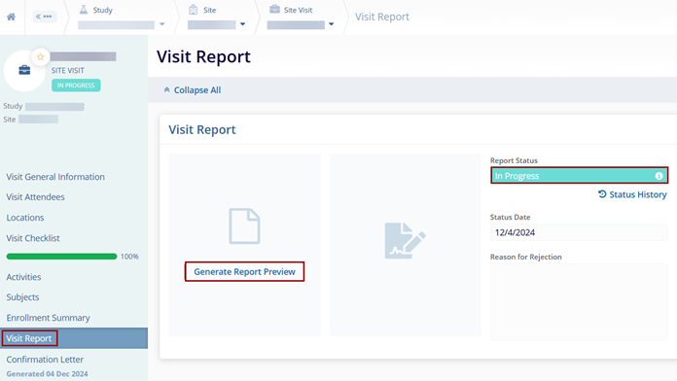Go to the home icon
Viewport: 677px width, 381px height.
[x=12, y=17]
